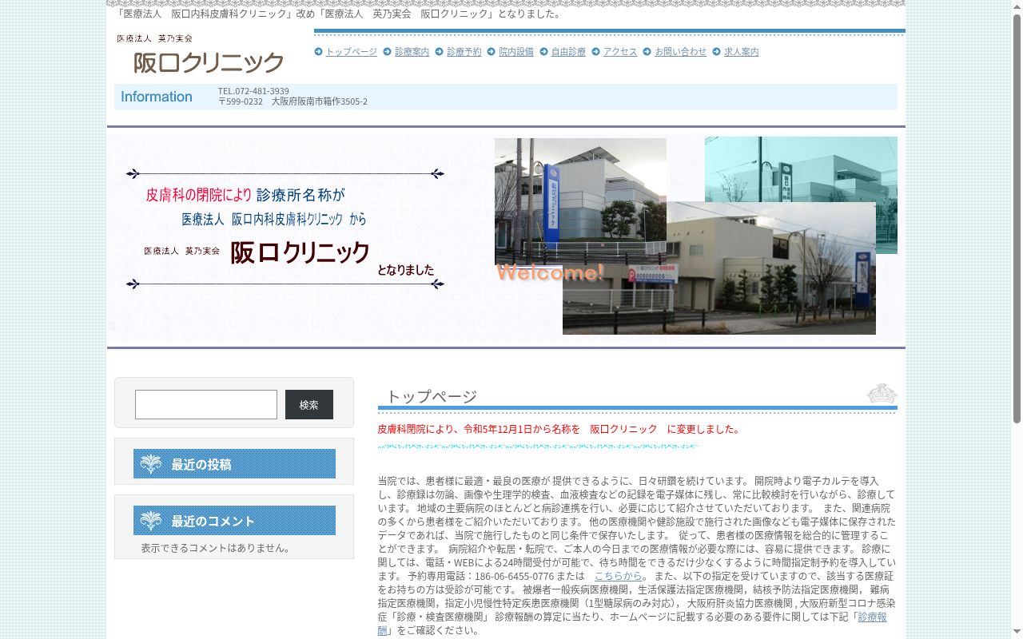Click the Welcome banner clinic photo collage

tap(695, 236)
